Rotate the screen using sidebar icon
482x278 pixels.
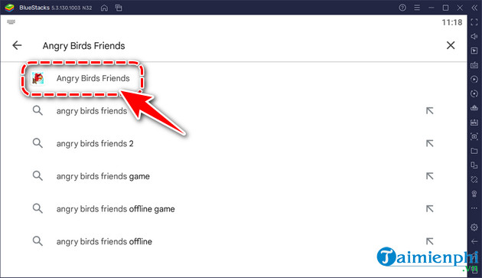tap(474, 179)
